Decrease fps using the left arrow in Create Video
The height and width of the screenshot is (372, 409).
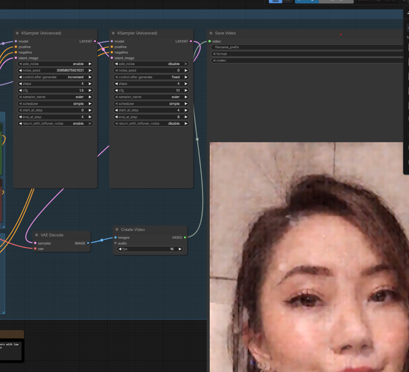click(x=120, y=249)
